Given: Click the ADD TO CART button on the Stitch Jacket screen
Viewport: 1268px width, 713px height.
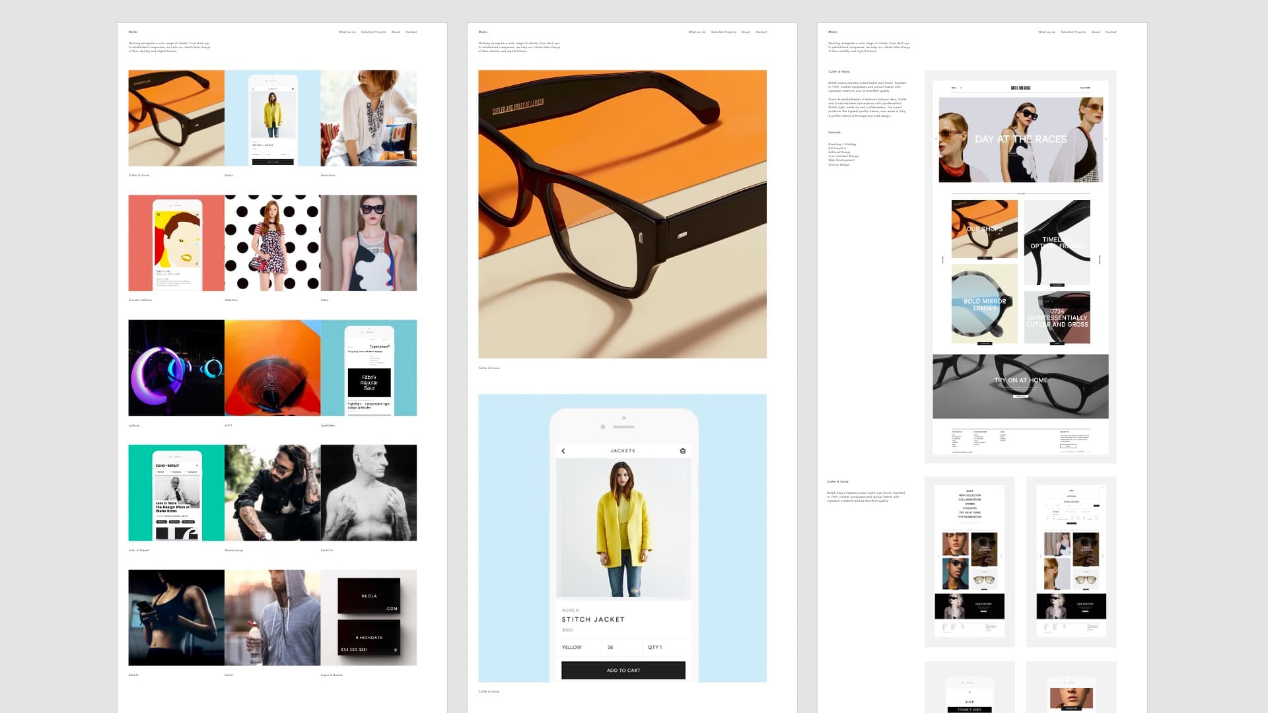Looking at the screenshot, I should 623,670.
